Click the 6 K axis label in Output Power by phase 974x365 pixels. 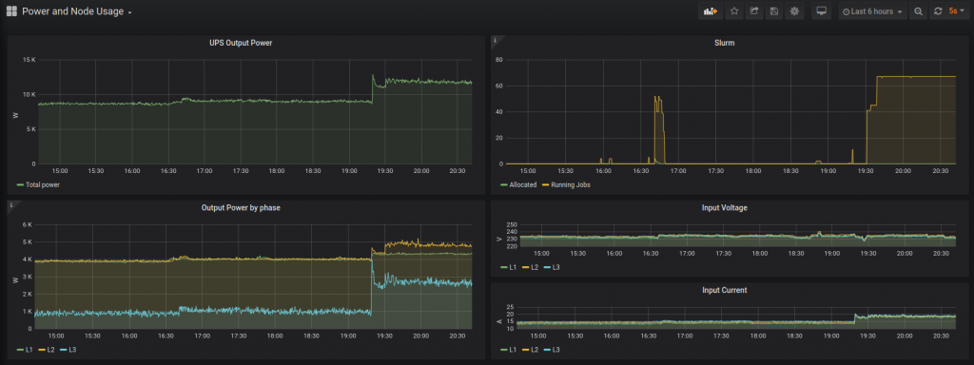click(x=27, y=224)
